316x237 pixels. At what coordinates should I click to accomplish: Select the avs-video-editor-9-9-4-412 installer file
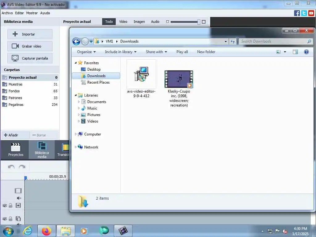pos(141,79)
